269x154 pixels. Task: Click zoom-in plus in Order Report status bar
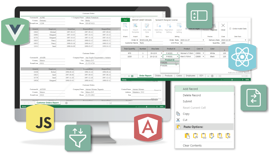242,80
